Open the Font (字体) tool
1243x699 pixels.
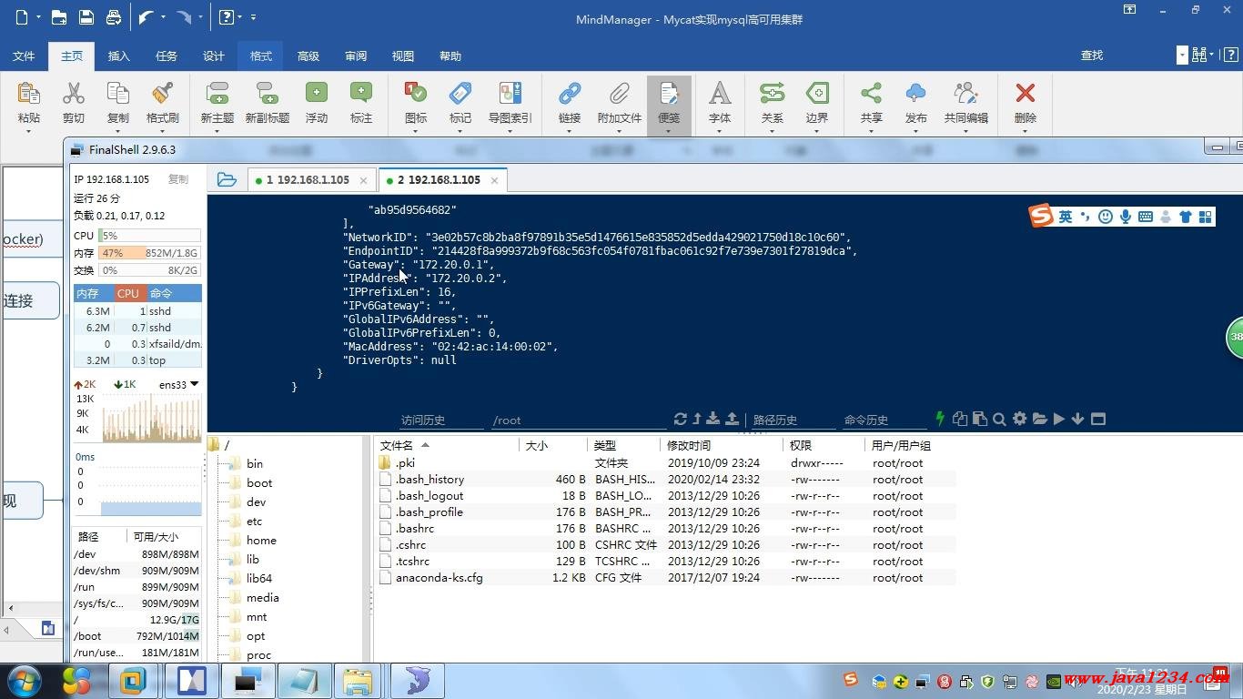(720, 93)
